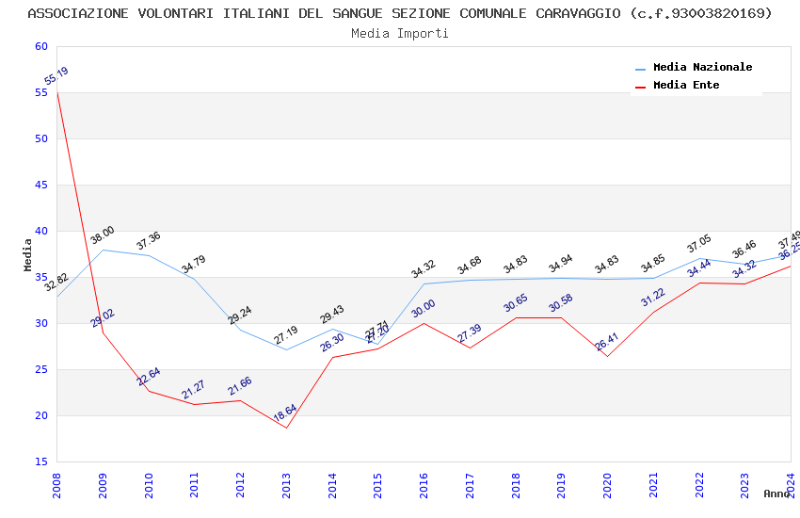This screenshot has width=800, height=518.
Task: Click the 2018 x-axis year label
Action: 516,485
